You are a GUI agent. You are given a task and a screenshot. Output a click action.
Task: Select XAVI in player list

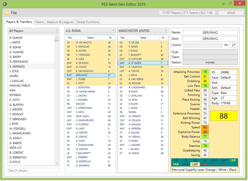pos(31,90)
